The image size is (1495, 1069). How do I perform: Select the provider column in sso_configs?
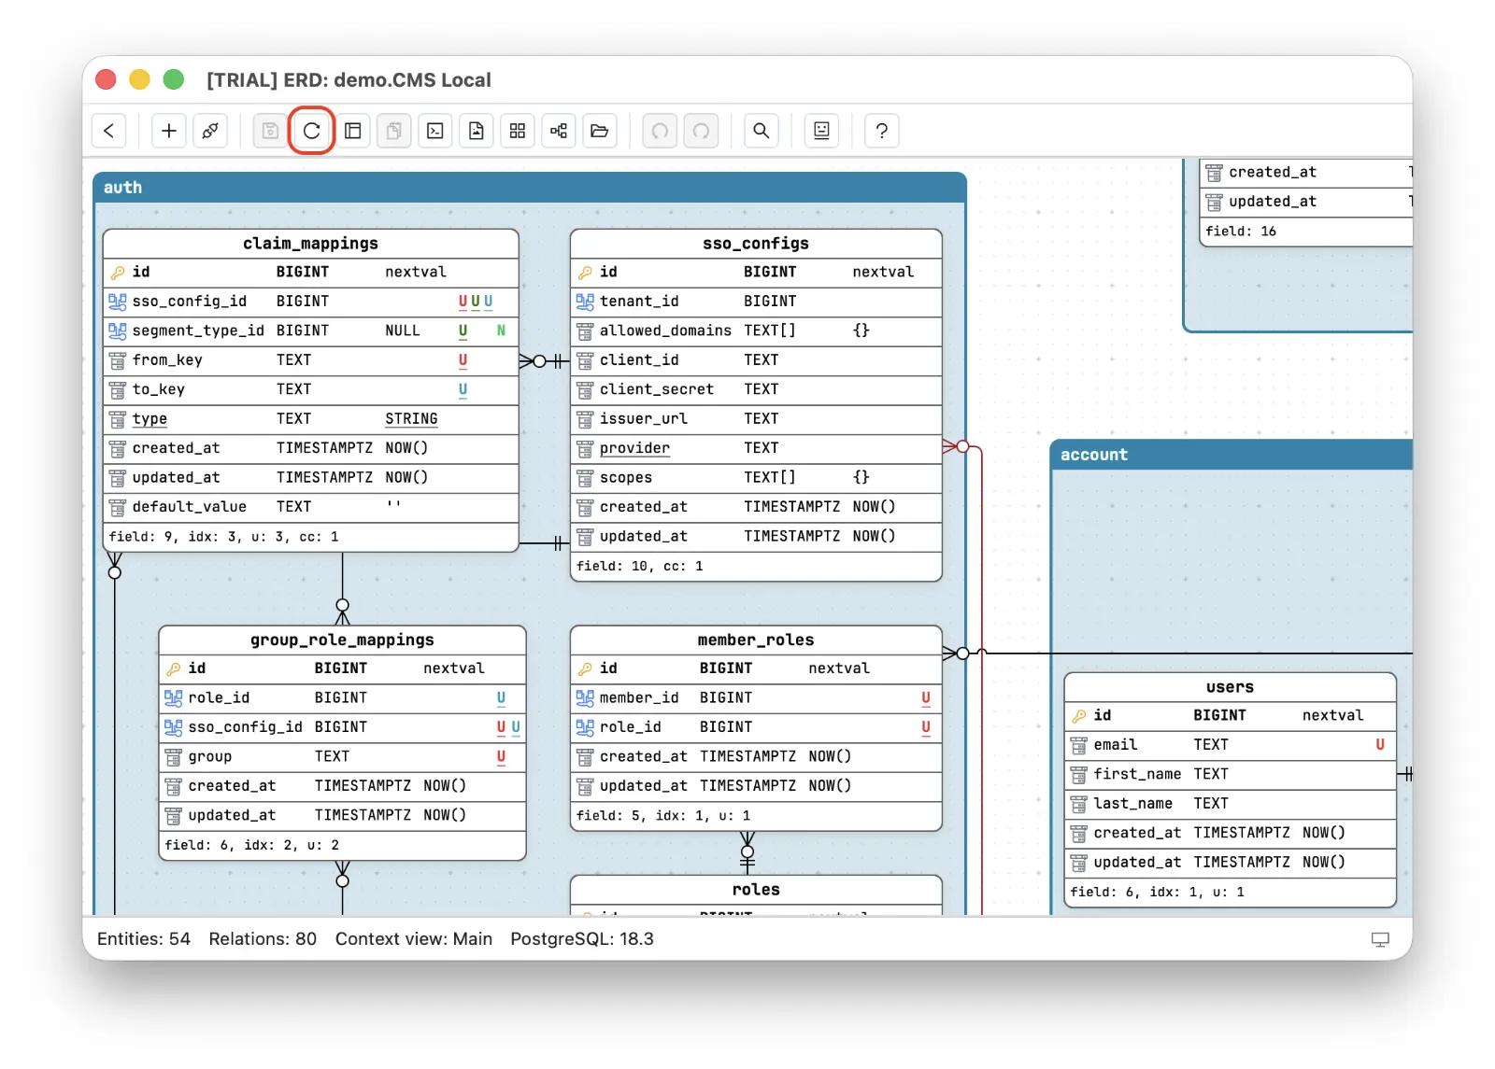coord(756,448)
